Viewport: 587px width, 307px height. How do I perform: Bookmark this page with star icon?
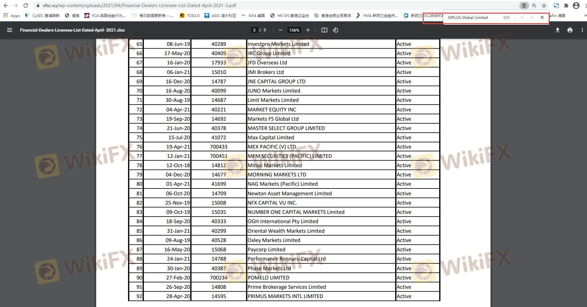[544, 6]
